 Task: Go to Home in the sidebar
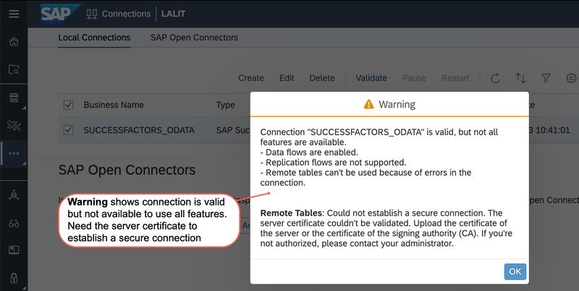[14, 42]
